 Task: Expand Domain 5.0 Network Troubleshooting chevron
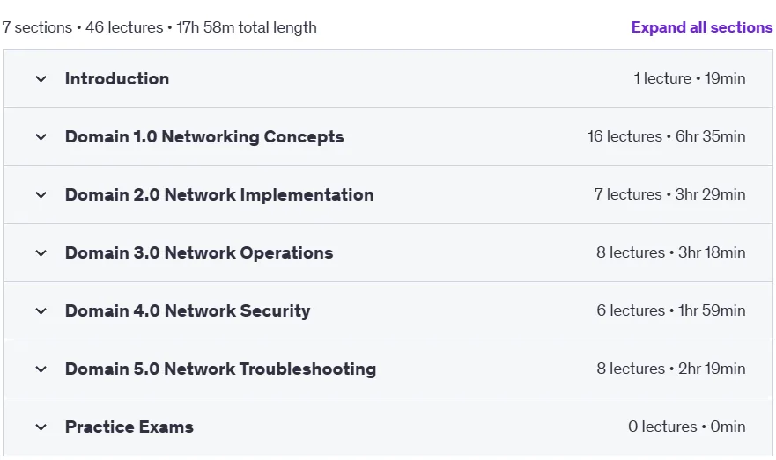[x=41, y=369]
